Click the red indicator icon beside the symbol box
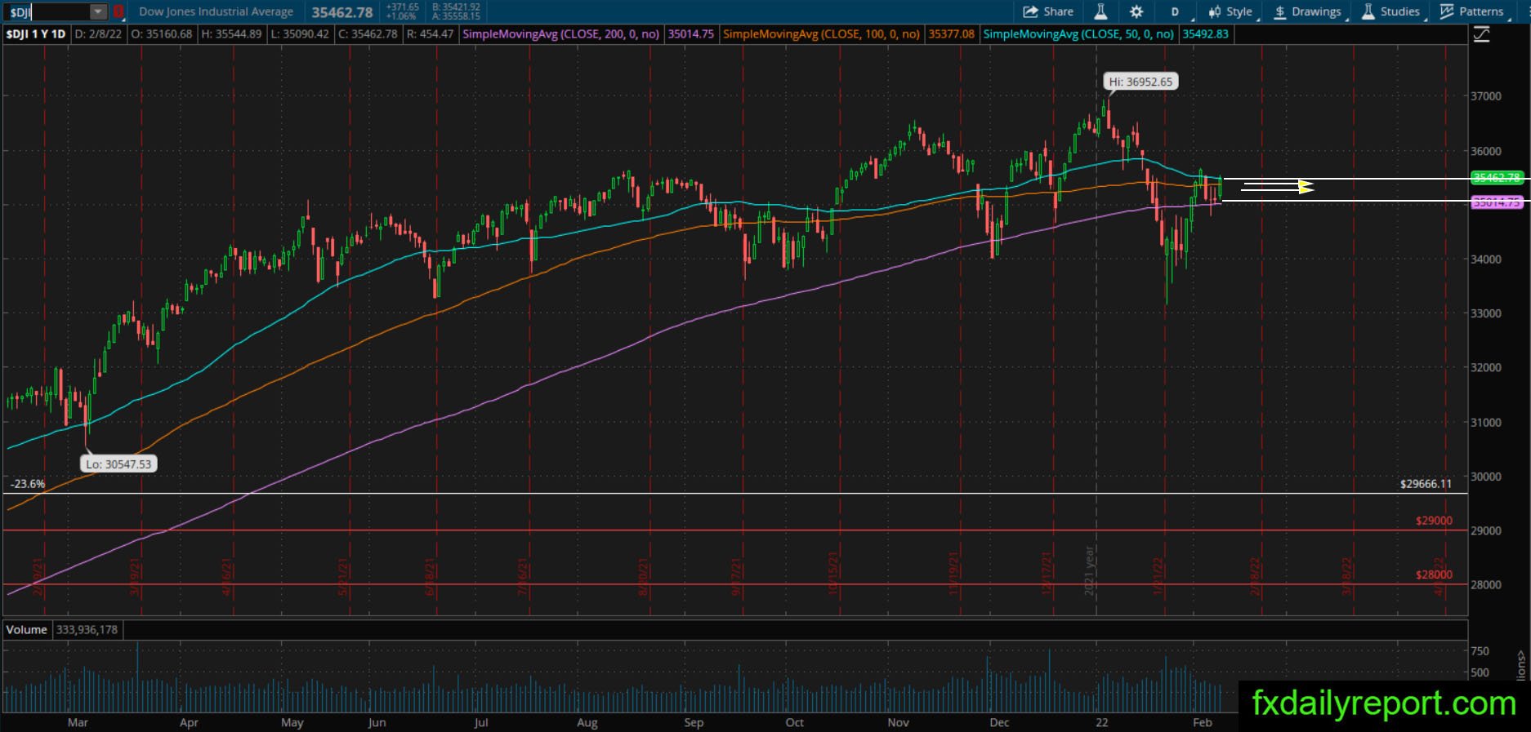1531x732 pixels. coord(118,12)
